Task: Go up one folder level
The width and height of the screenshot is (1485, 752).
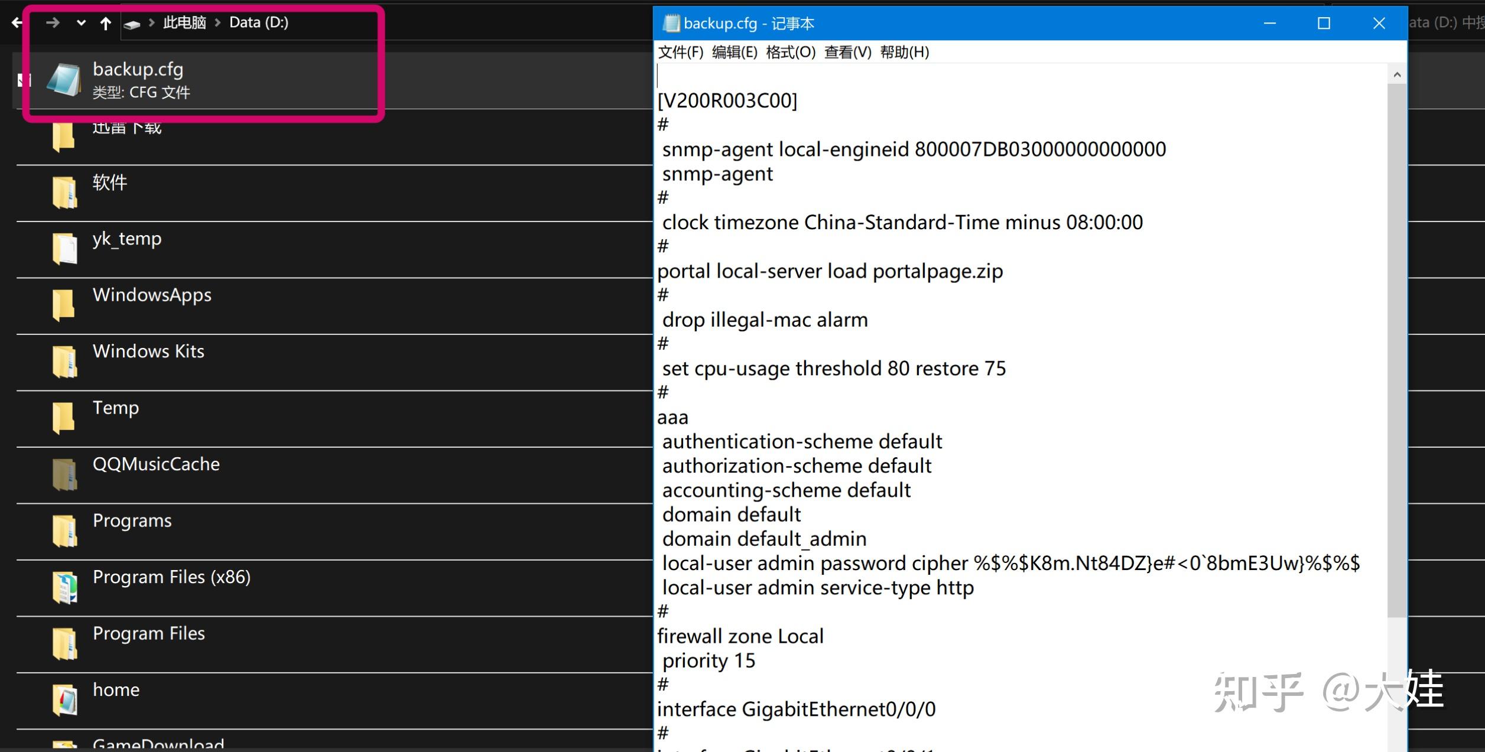Action: coord(105,23)
